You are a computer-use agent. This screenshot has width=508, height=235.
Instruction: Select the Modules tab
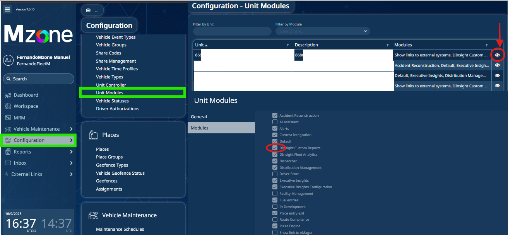[200, 128]
